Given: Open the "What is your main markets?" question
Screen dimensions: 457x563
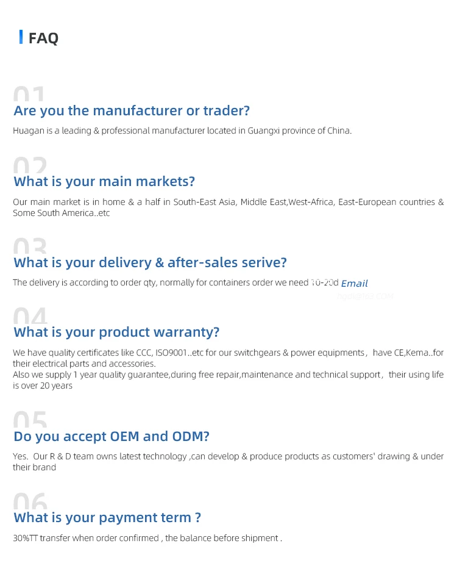Looking at the screenshot, I should [x=104, y=181].
